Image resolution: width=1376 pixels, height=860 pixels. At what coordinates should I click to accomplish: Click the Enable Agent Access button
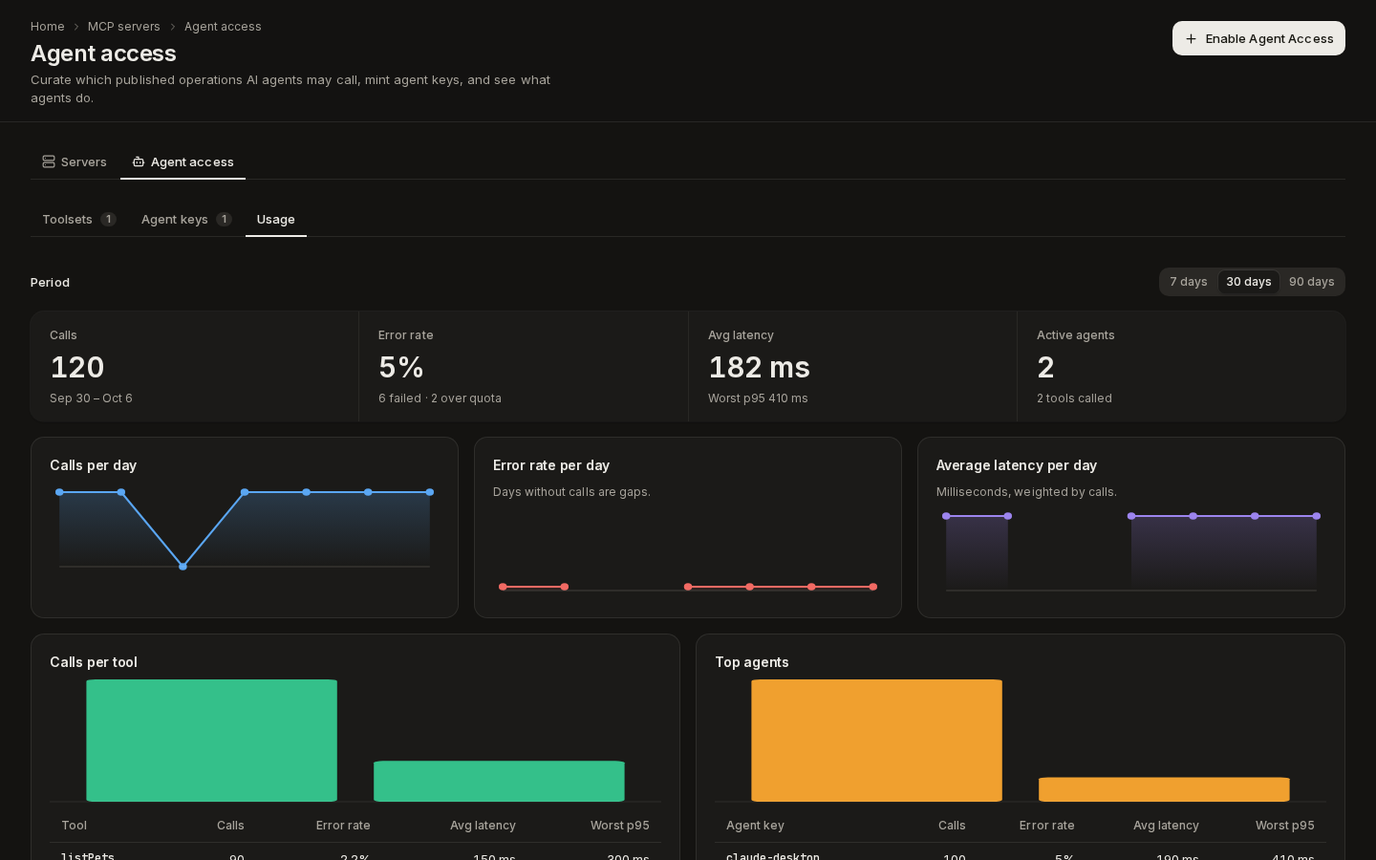1258,38
